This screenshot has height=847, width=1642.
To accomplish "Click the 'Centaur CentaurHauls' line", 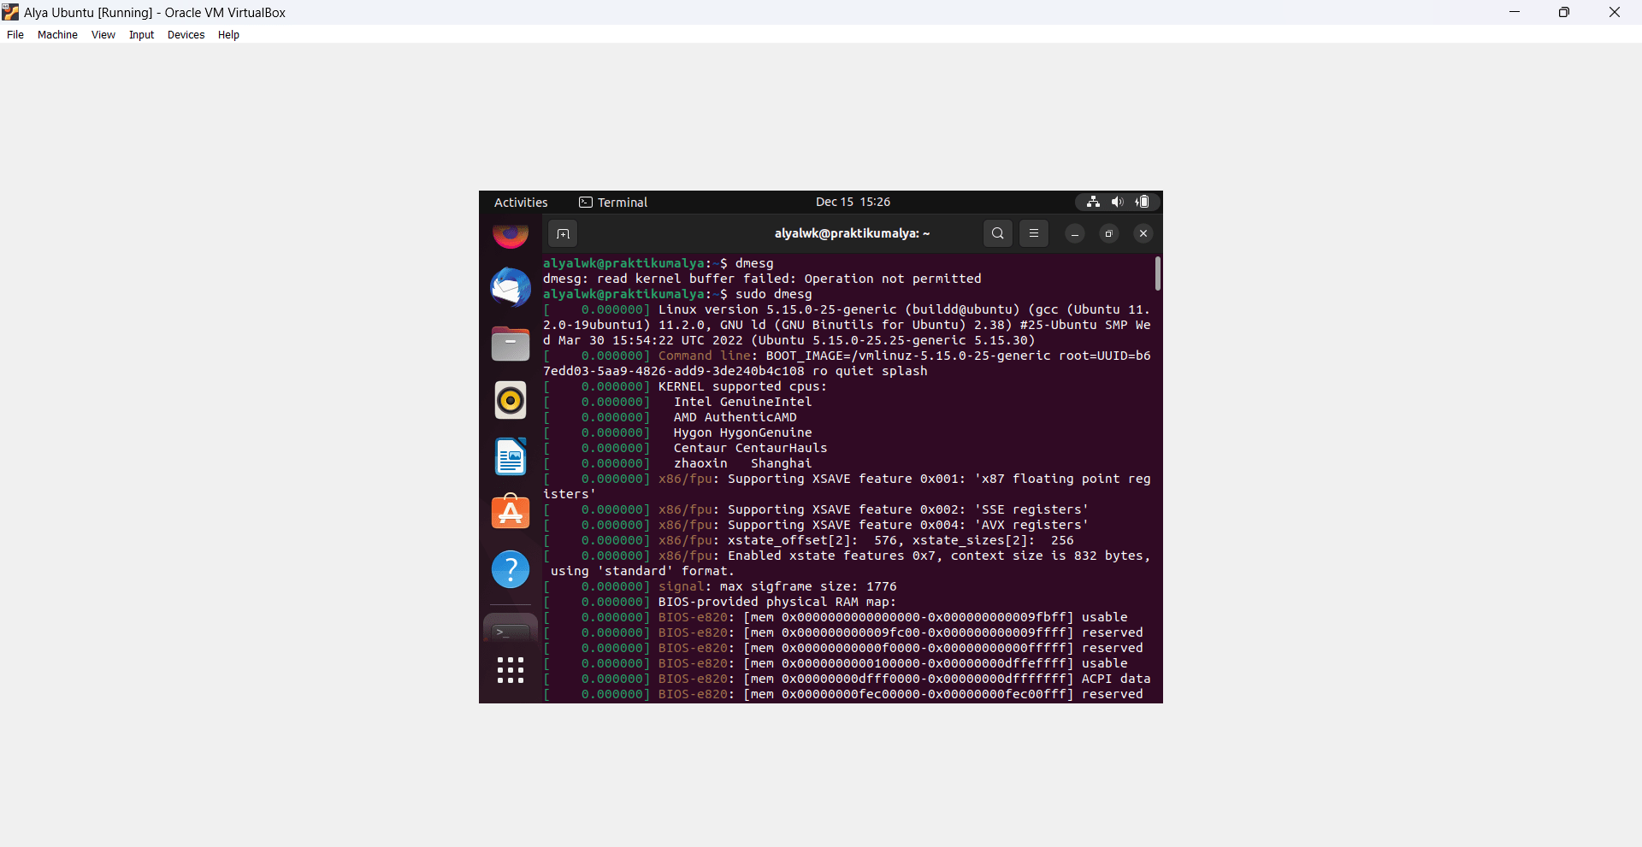I will point(685,448).
